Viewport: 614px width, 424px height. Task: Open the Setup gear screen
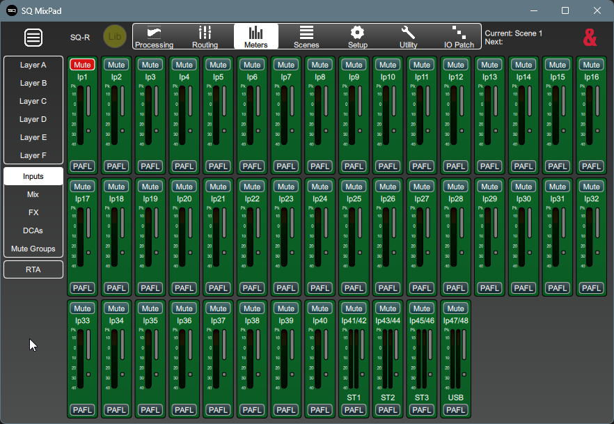358,36
